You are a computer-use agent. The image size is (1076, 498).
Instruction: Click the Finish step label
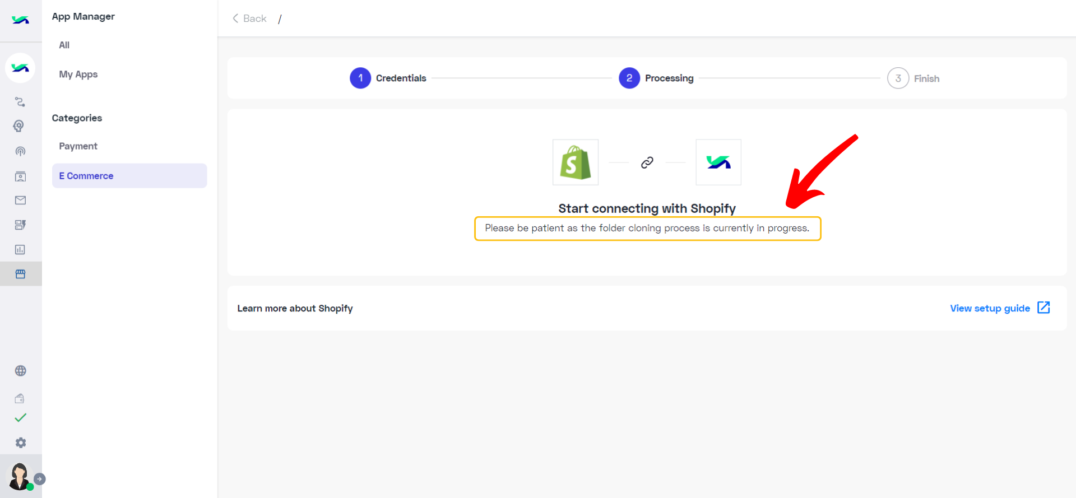pyautogui.click(x=927, y=79)
